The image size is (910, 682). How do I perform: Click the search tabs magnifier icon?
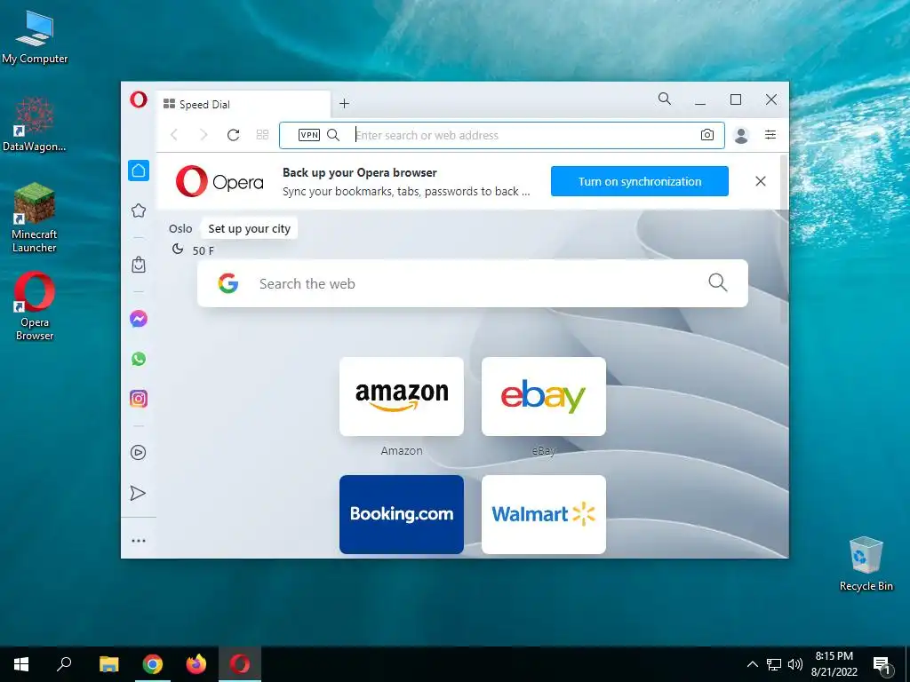(665, 99)
